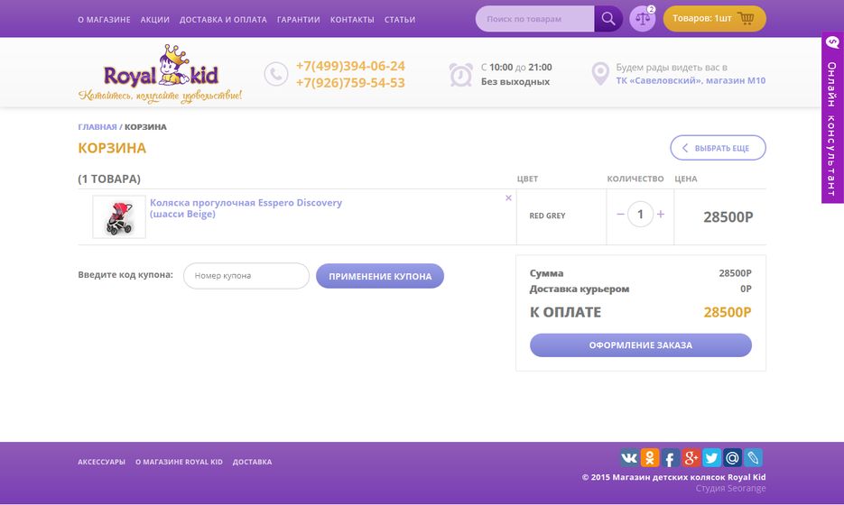Open the КОНТАКТЫ menu item
This screenshot has width=844, height=505.
tap(352, 19)
